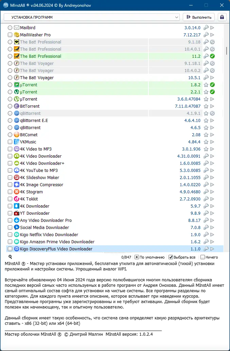
Task: Click key icon in 4K Slideshow Maker row
Action: 206,178
